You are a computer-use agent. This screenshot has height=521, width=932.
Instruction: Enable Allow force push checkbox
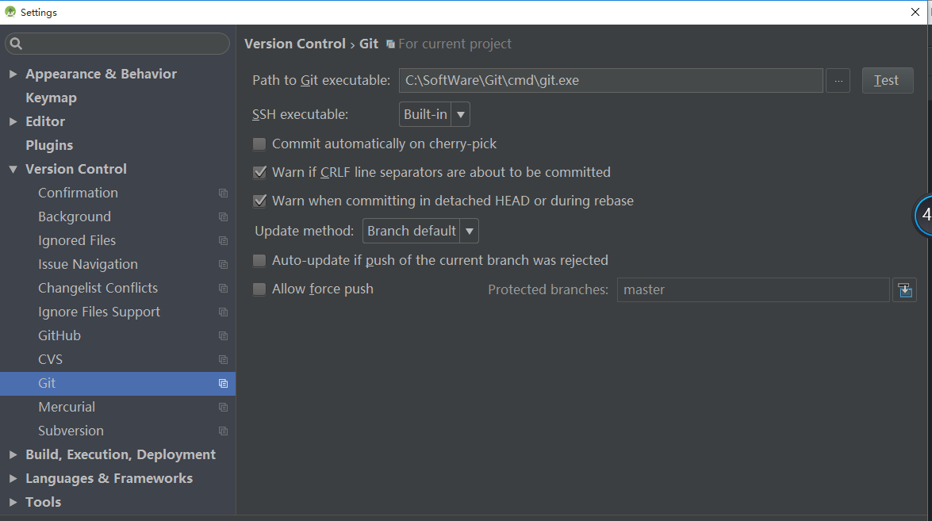pyautogui.click(x=259, y=289)
